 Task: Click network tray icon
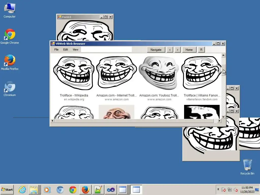coord(230,189)
